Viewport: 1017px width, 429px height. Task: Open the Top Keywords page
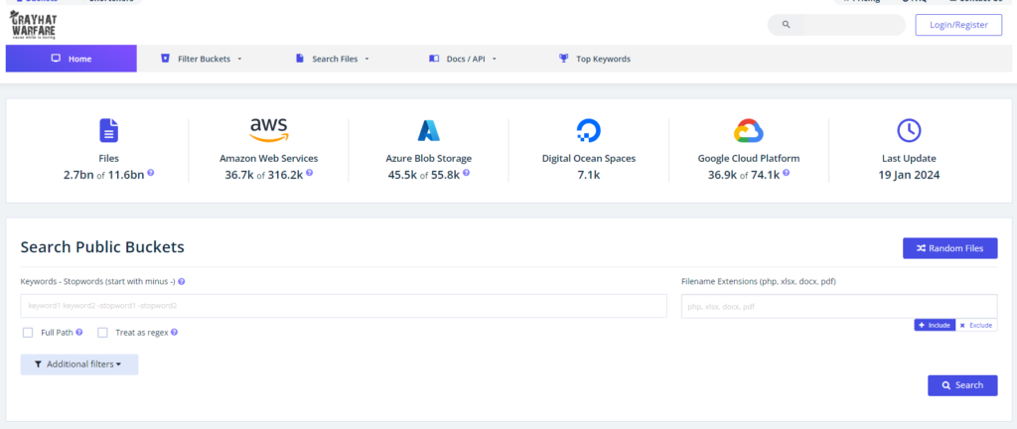(595, 59)
